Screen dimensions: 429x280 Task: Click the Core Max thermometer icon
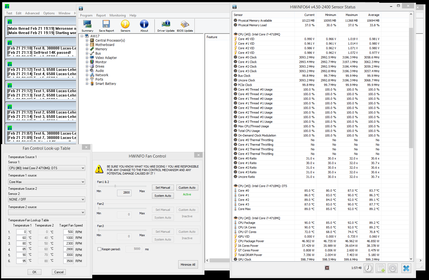[x=236, y=209]
